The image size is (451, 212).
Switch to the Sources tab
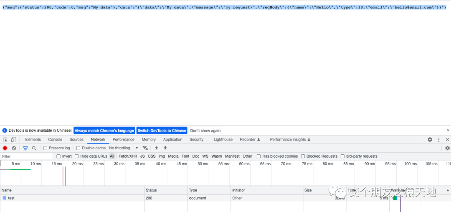tap(76, 139)
